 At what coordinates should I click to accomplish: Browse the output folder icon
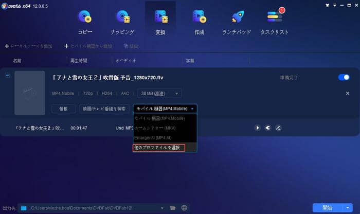[x=173, y=208]
